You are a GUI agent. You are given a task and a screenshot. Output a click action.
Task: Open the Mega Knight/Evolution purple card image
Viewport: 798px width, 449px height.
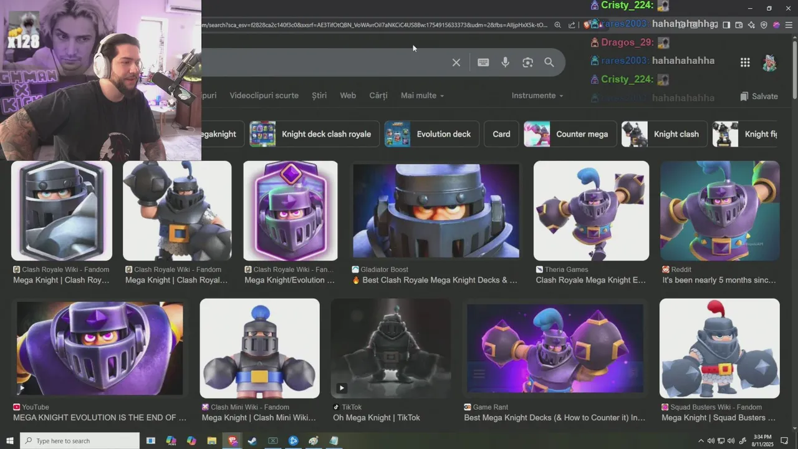291,211
